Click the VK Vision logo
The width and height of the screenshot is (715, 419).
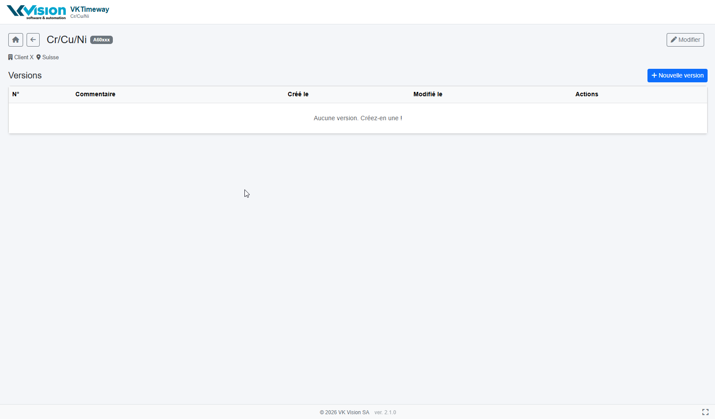tap(36, 12)
